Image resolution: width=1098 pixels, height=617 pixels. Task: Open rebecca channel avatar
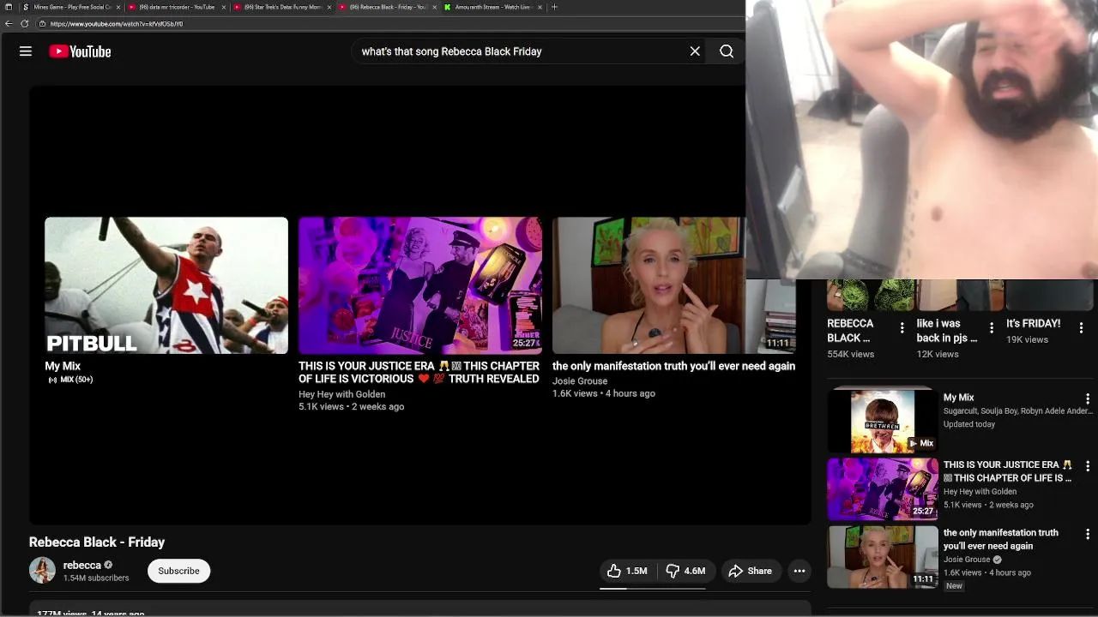point(42,570)
